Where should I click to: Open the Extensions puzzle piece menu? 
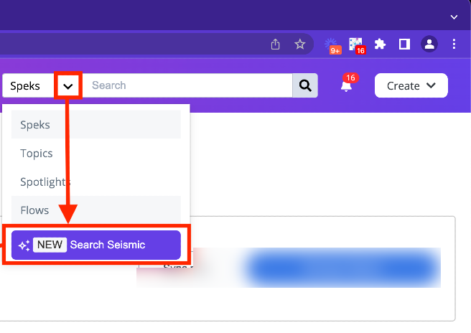380,44
